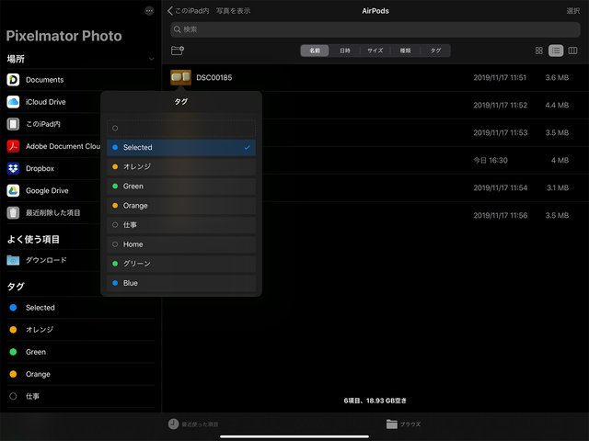Create a new folder
This screenshot has width=589, height=441.
[178, 51]
